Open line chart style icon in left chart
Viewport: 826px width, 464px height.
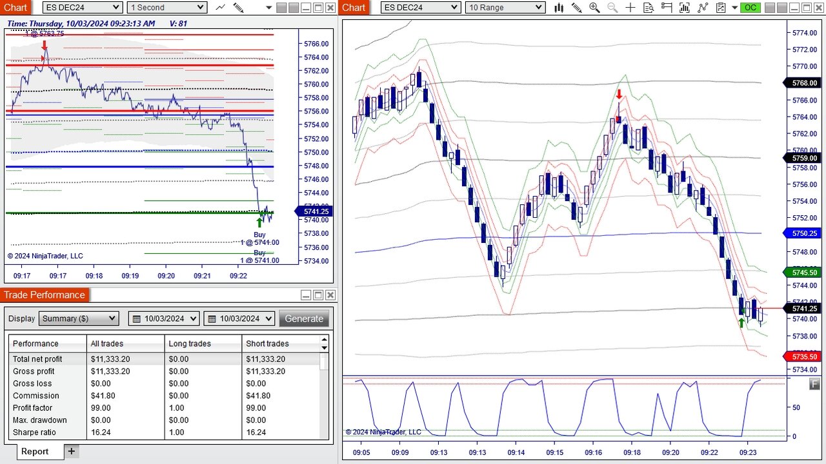pos(221,8)
